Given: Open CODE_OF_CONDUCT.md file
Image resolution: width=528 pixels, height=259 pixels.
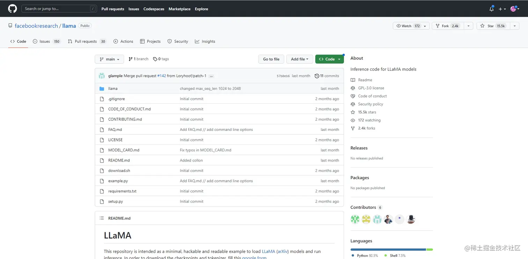Looking at the screenshot, I should coord(130,109).
